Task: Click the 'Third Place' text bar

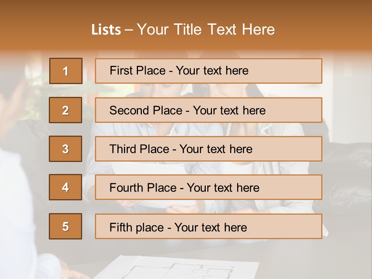Action: pyautogui.click(x=208, y=149)
